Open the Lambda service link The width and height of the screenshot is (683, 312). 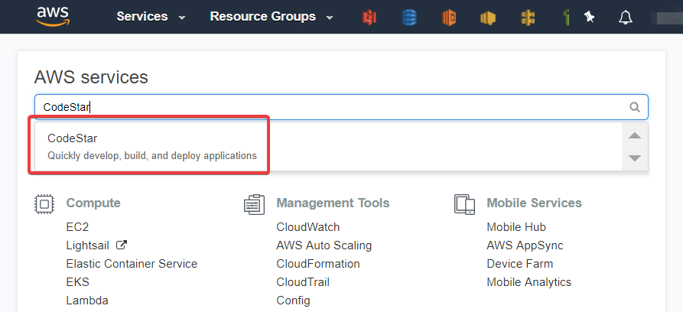click(87, 301)
